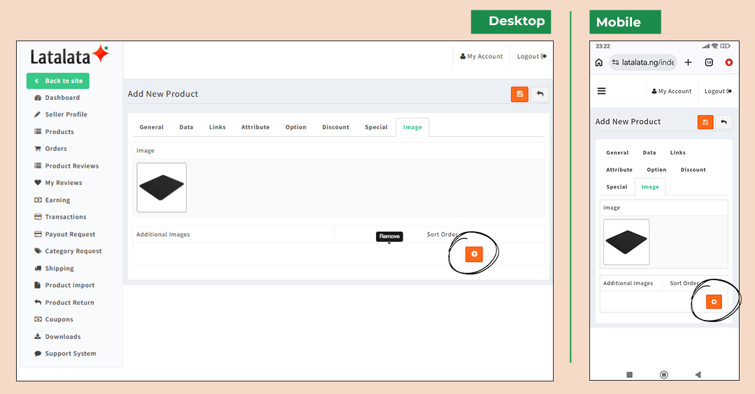Switch to mobile Option tab
This screenshot has width=755, height=394.
tap(656, 170)
